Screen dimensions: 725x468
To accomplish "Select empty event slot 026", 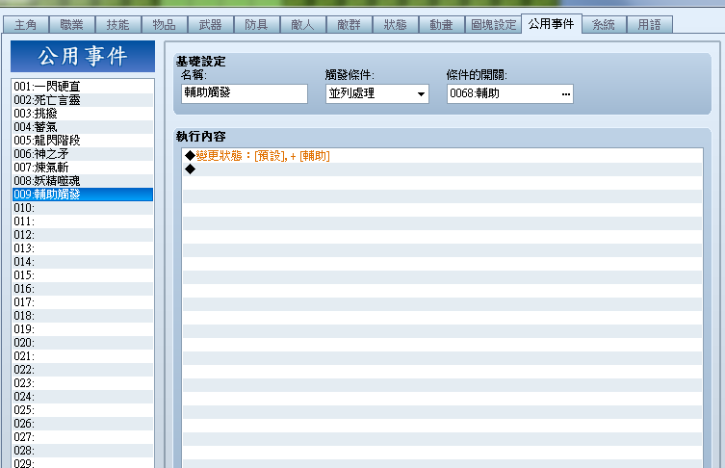I will pos(83,424).
